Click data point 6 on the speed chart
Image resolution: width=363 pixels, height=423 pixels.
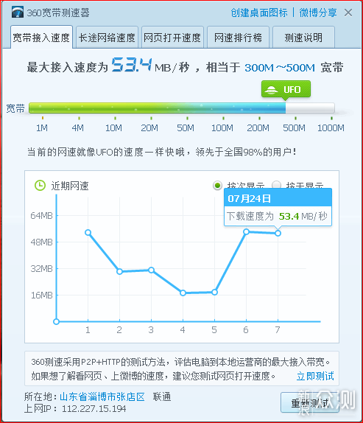click(x=246, y=231)
